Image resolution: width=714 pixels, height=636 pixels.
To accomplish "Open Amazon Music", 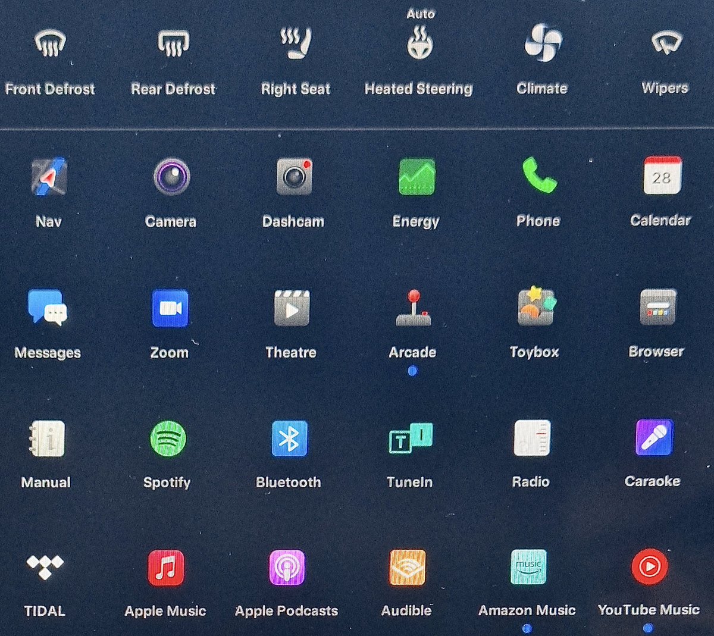I will coord(528,567).
